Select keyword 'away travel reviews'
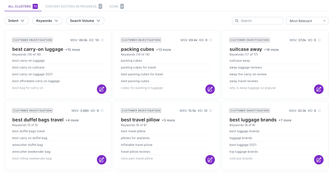The image size is (333, 172). point(244,81)
